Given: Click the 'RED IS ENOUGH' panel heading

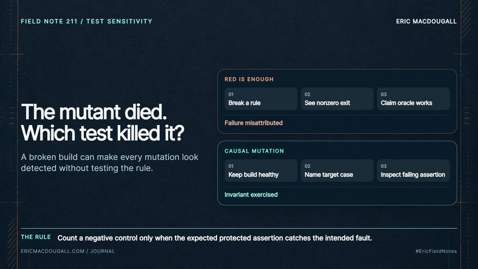Looking at the screenshot, I should [249, 79].
